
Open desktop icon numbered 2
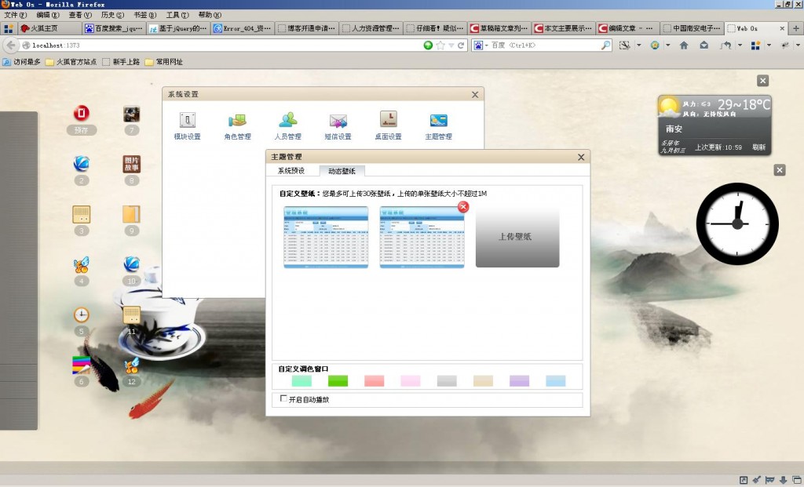click(81, 163)
